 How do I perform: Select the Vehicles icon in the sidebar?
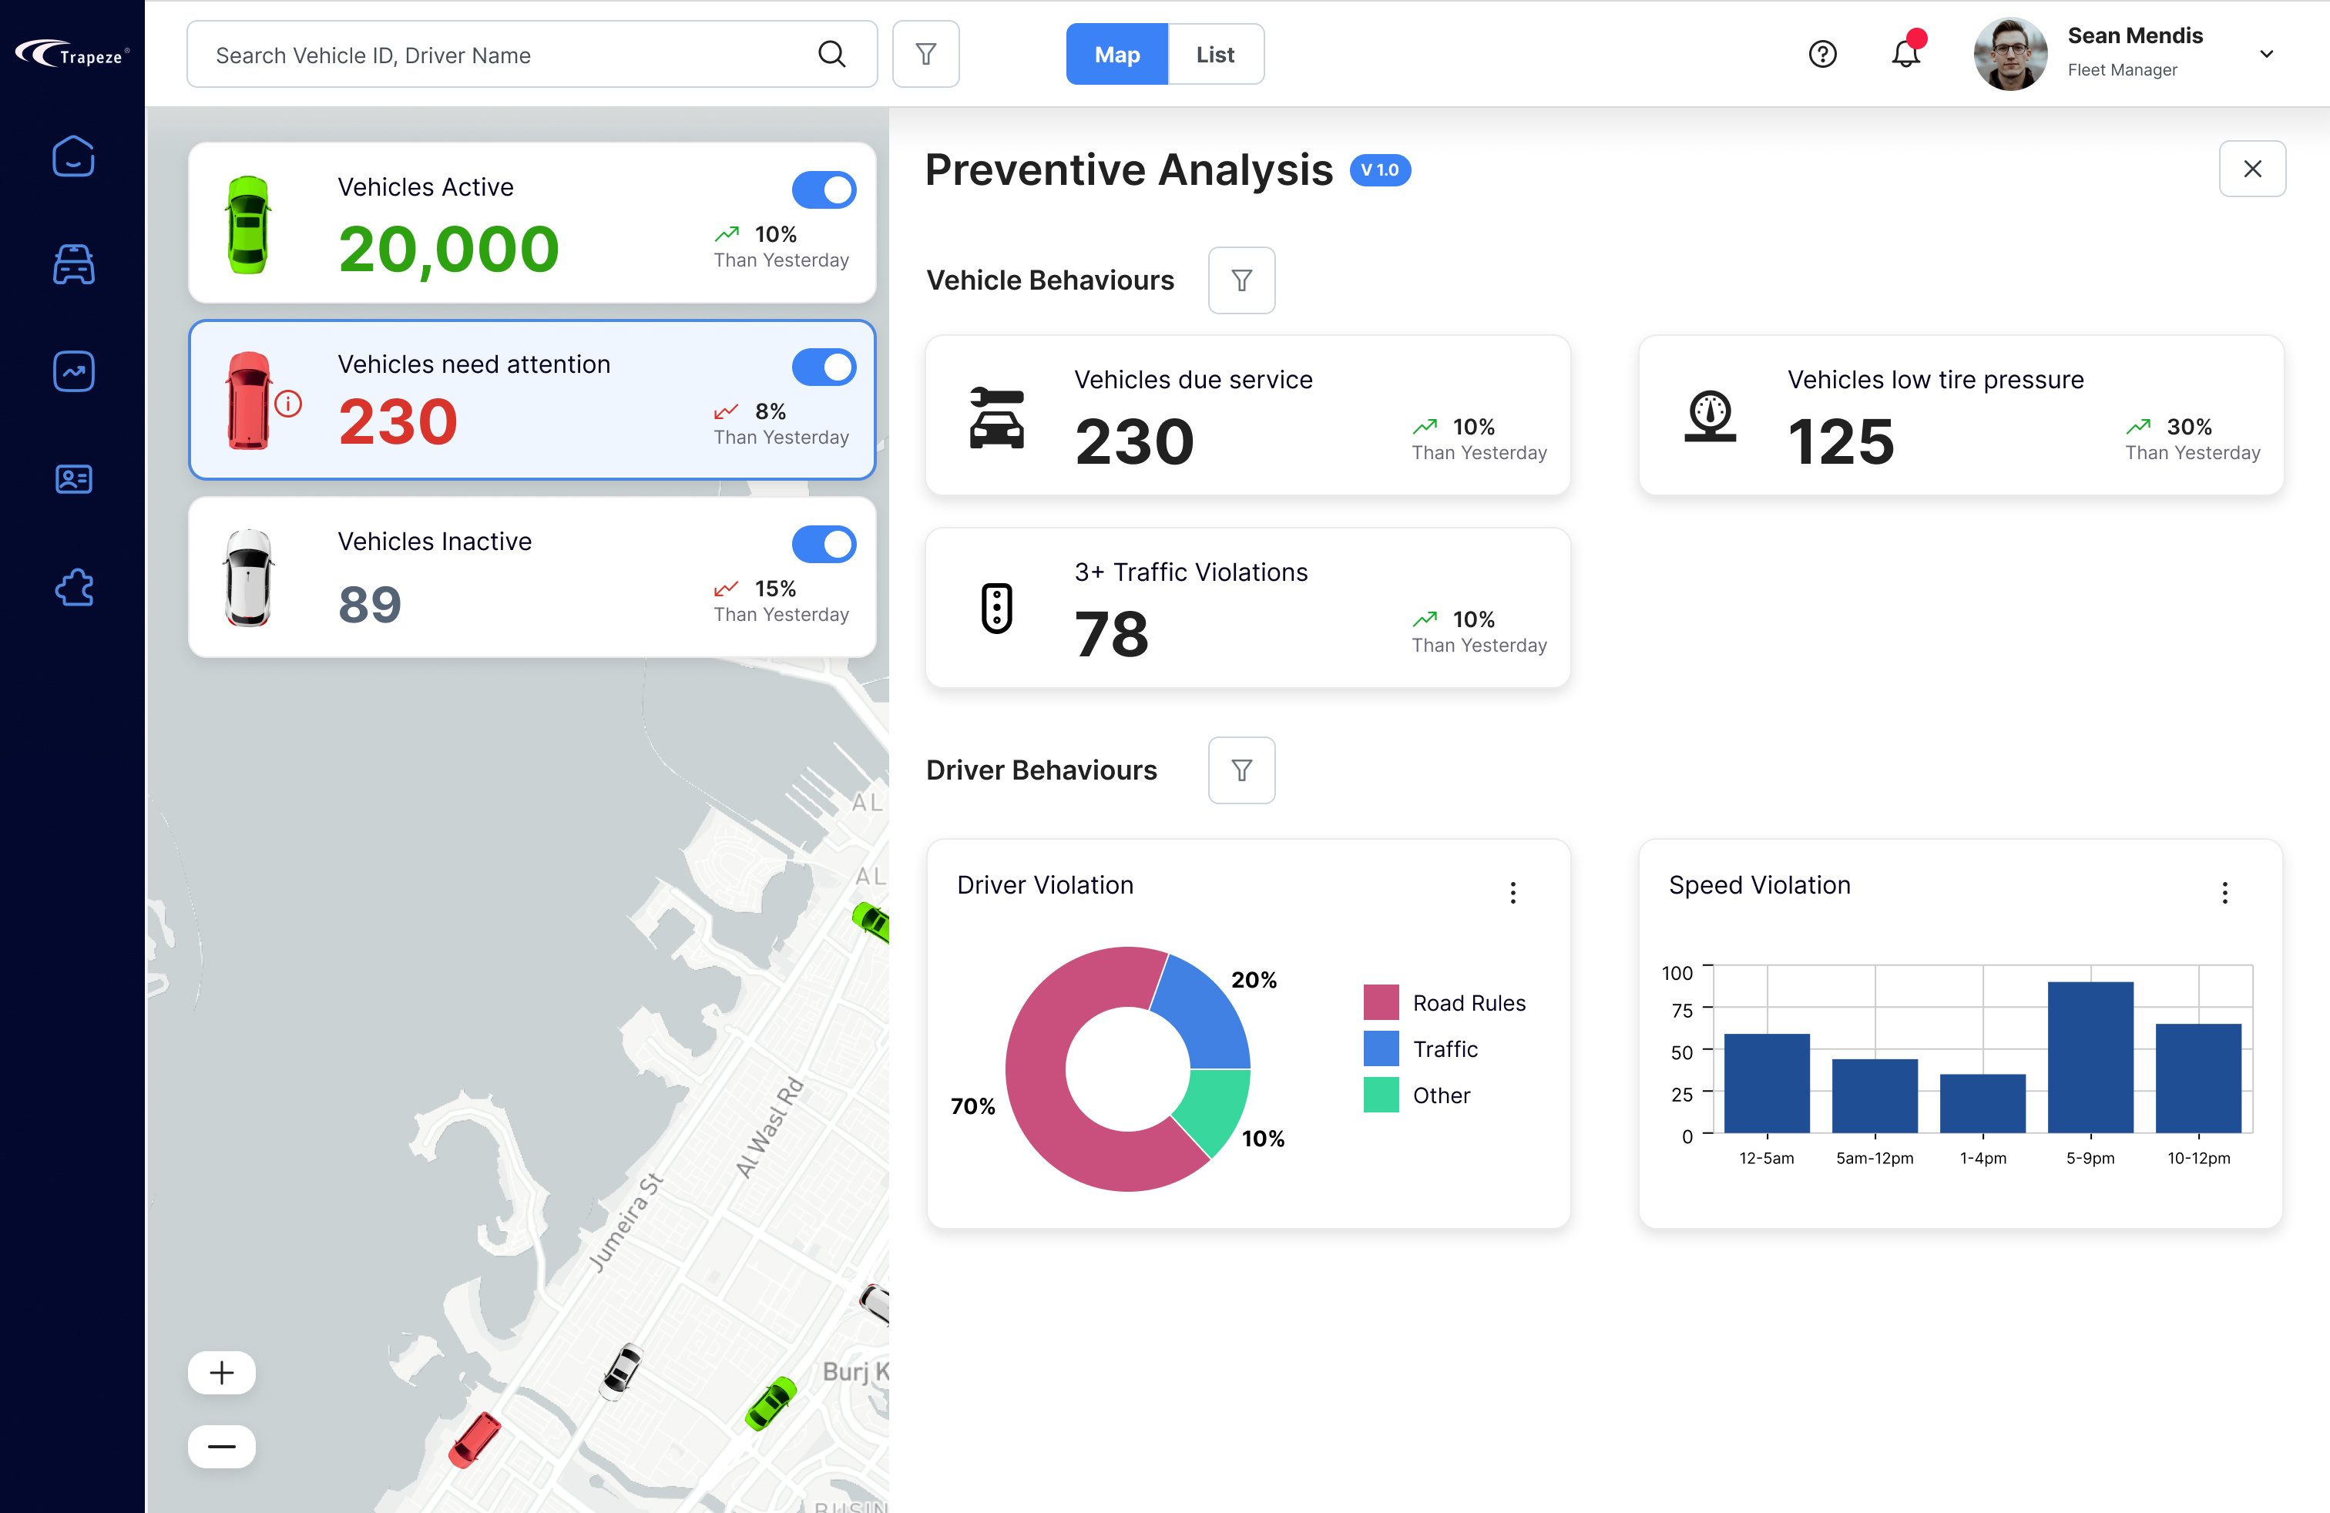tap(73, 263)
